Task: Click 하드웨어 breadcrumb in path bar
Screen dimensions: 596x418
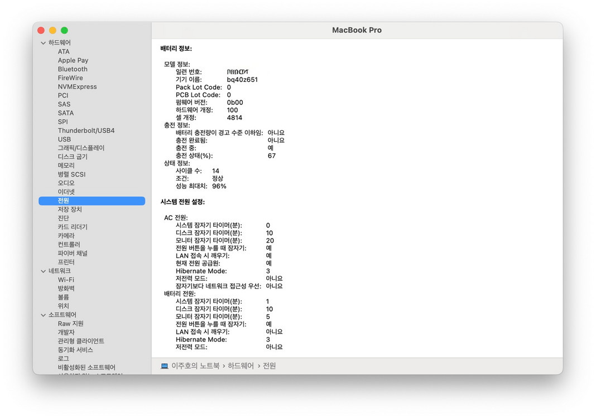Action: (241, 366)
